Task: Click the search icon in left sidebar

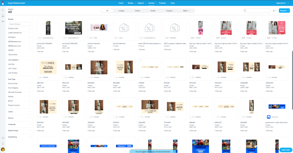Action: tap(3, 10)
